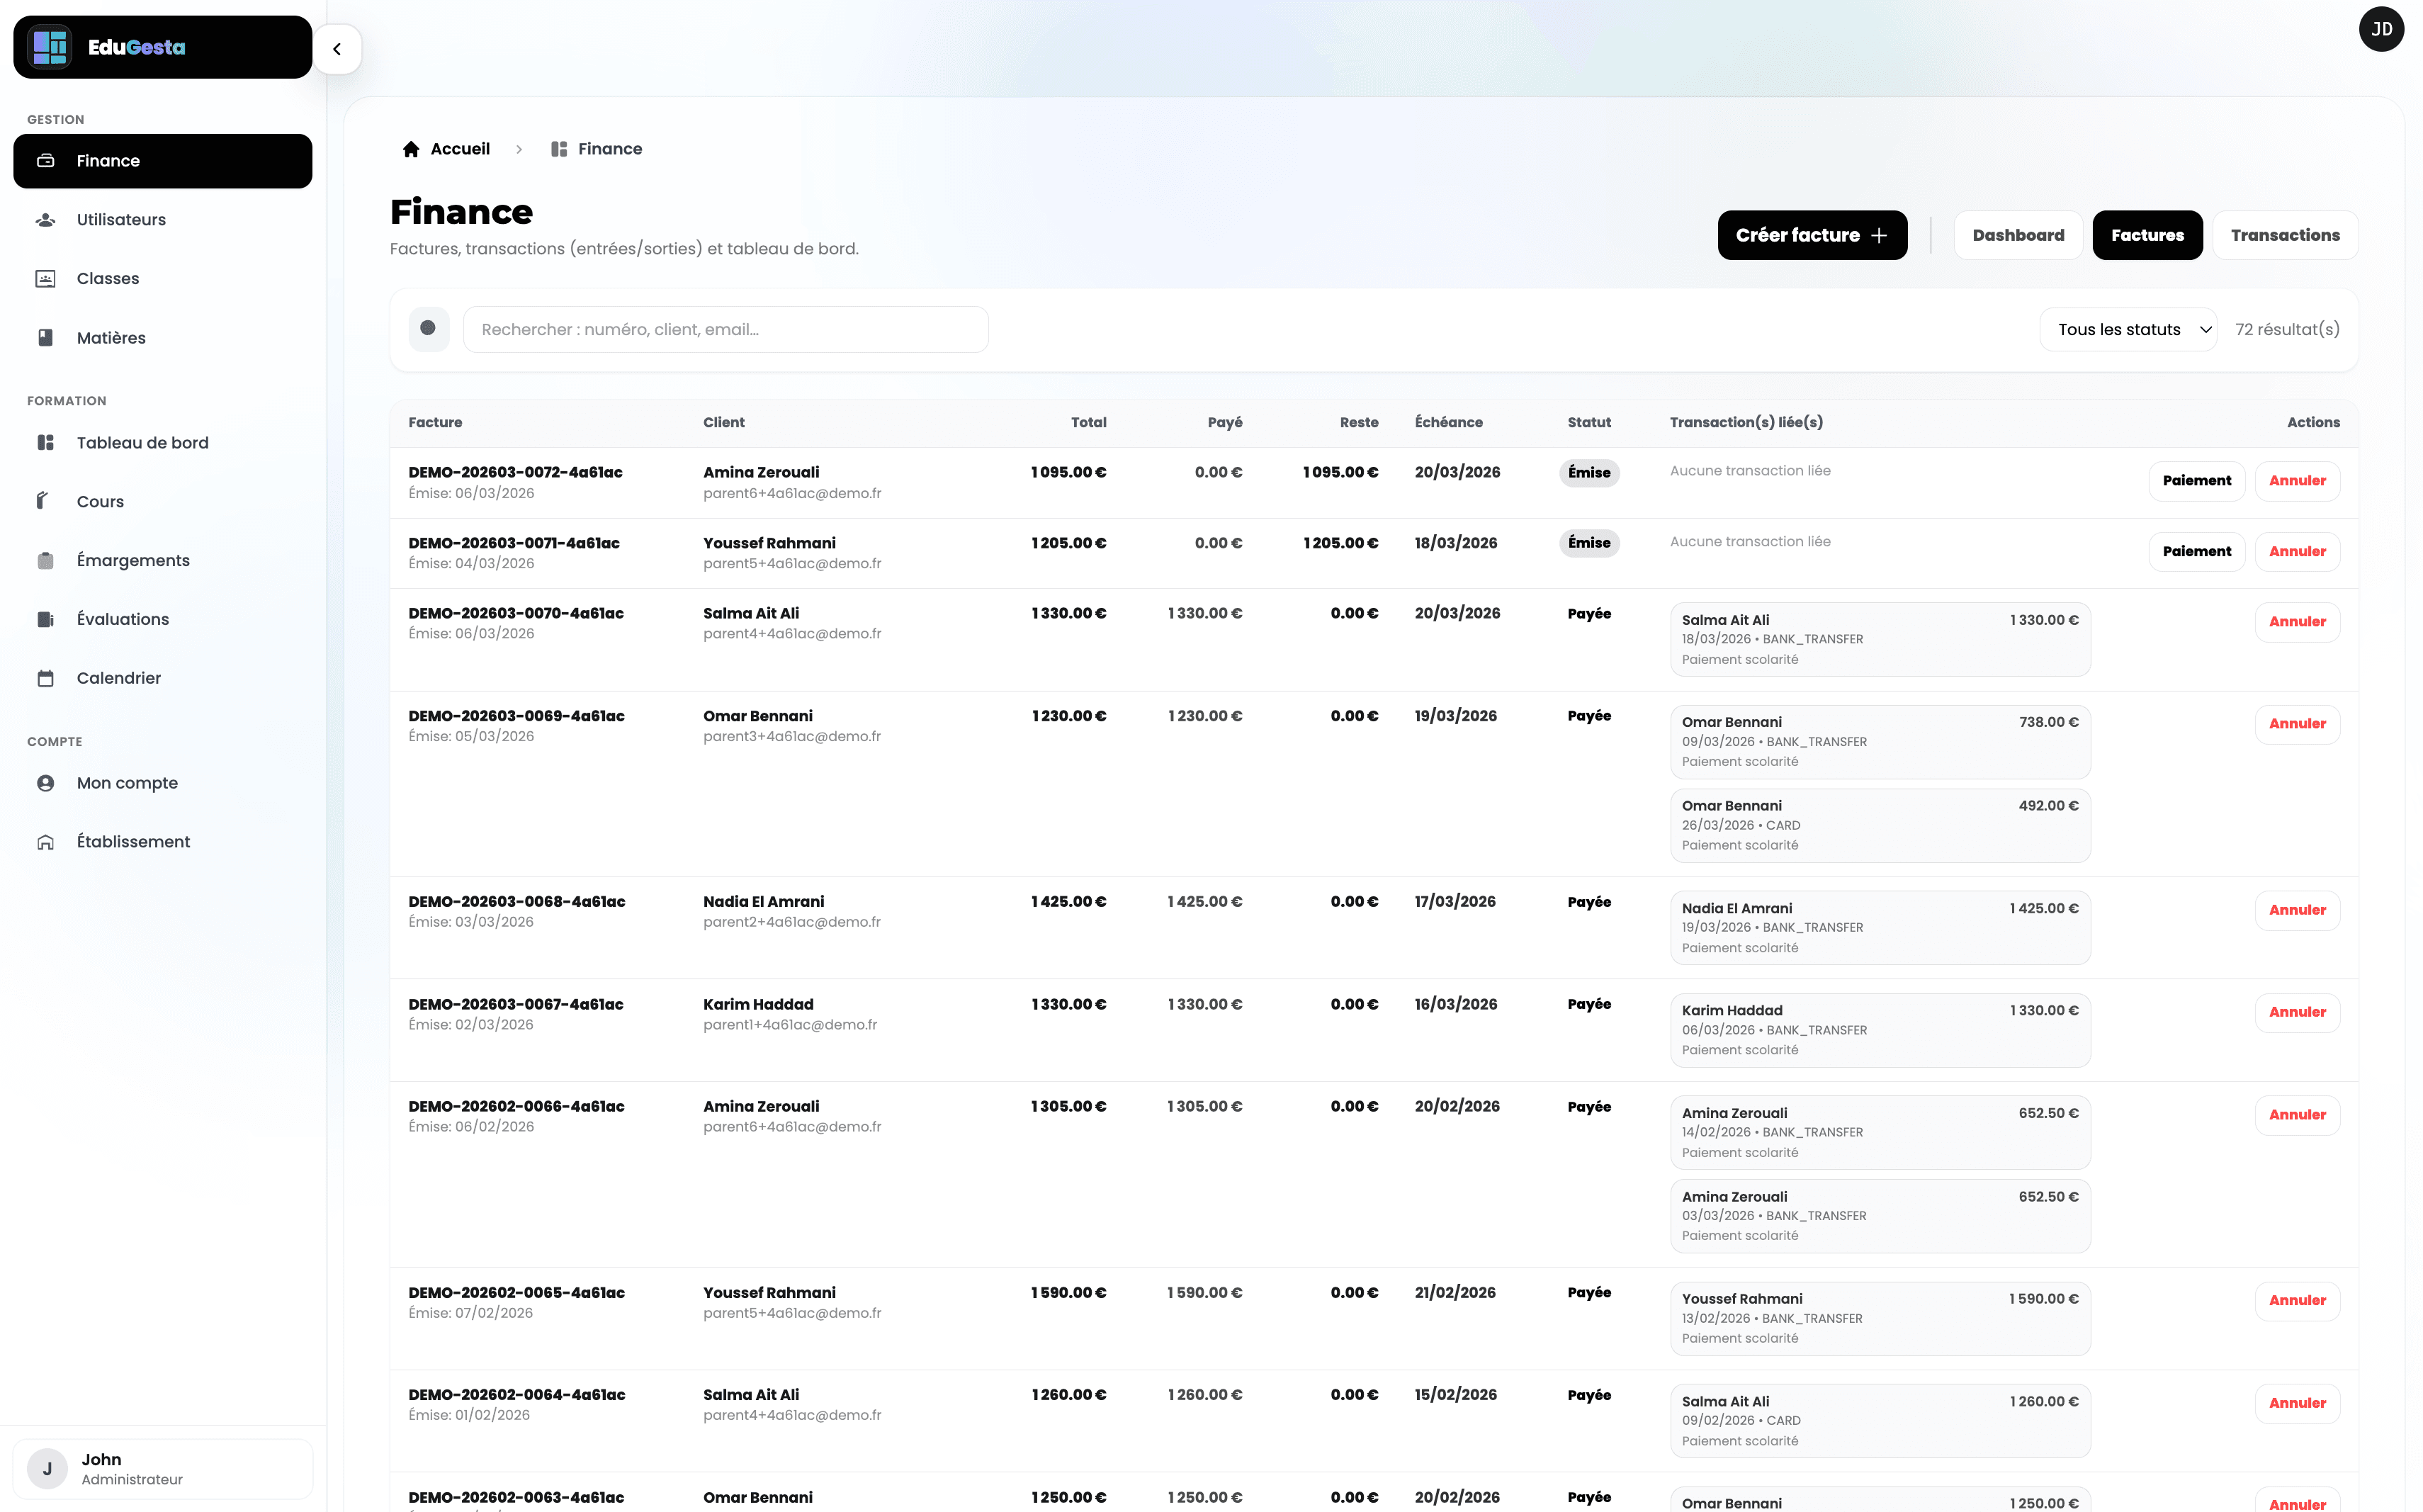The height and width of the screenshot is (1512, 2423).
Task: Open the Utilisateurs section from the sidebar
Action: [121, 219]
